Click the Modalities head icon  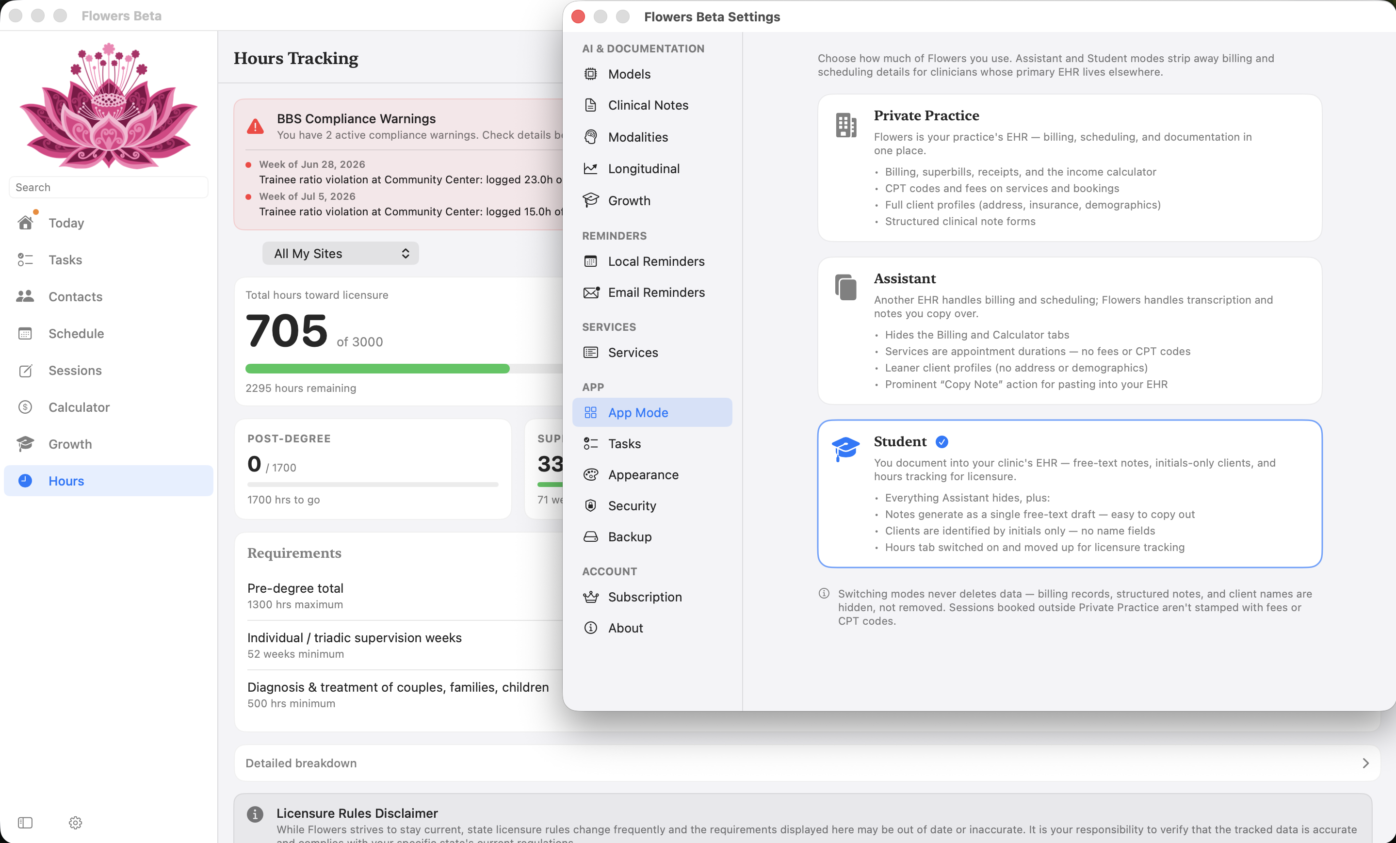click(x=590, y=136)
